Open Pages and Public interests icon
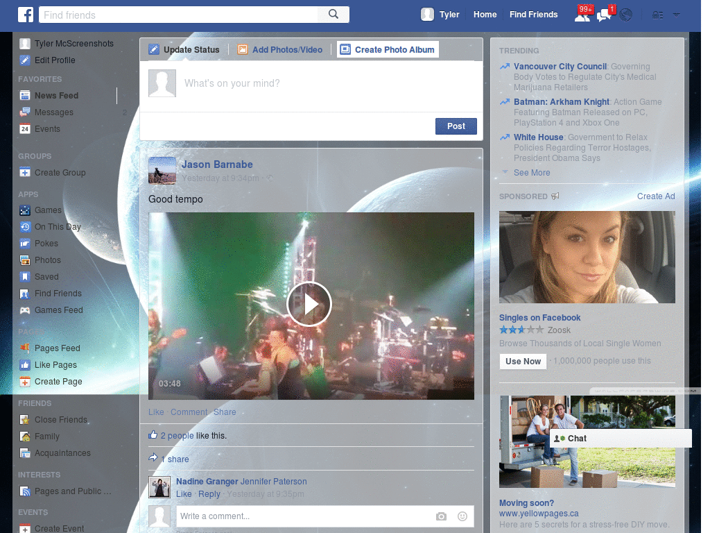 coord(25,491)
